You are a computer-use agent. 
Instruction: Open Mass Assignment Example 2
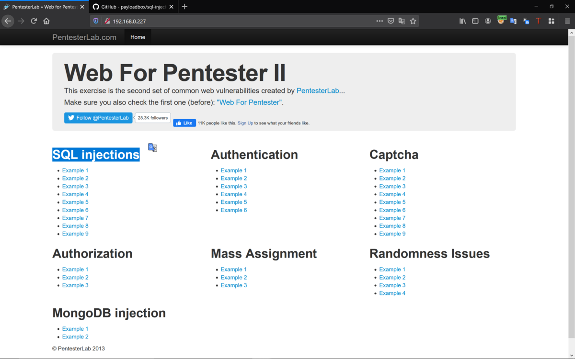point(234,278)
